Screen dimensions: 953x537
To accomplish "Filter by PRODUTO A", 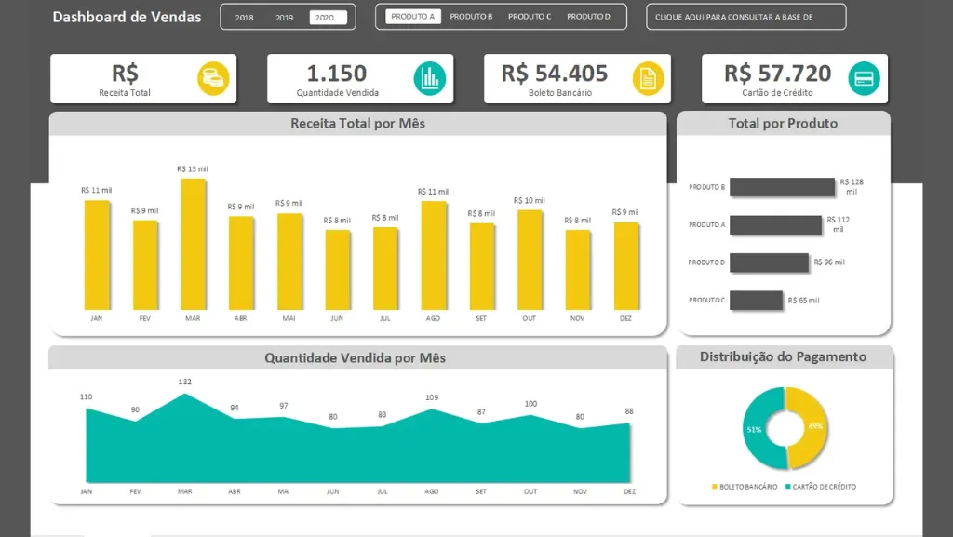I will click(412, 17).
